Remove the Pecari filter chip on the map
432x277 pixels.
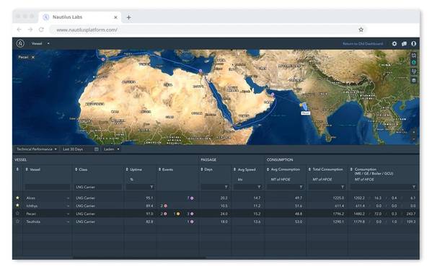tap(33, 57)
